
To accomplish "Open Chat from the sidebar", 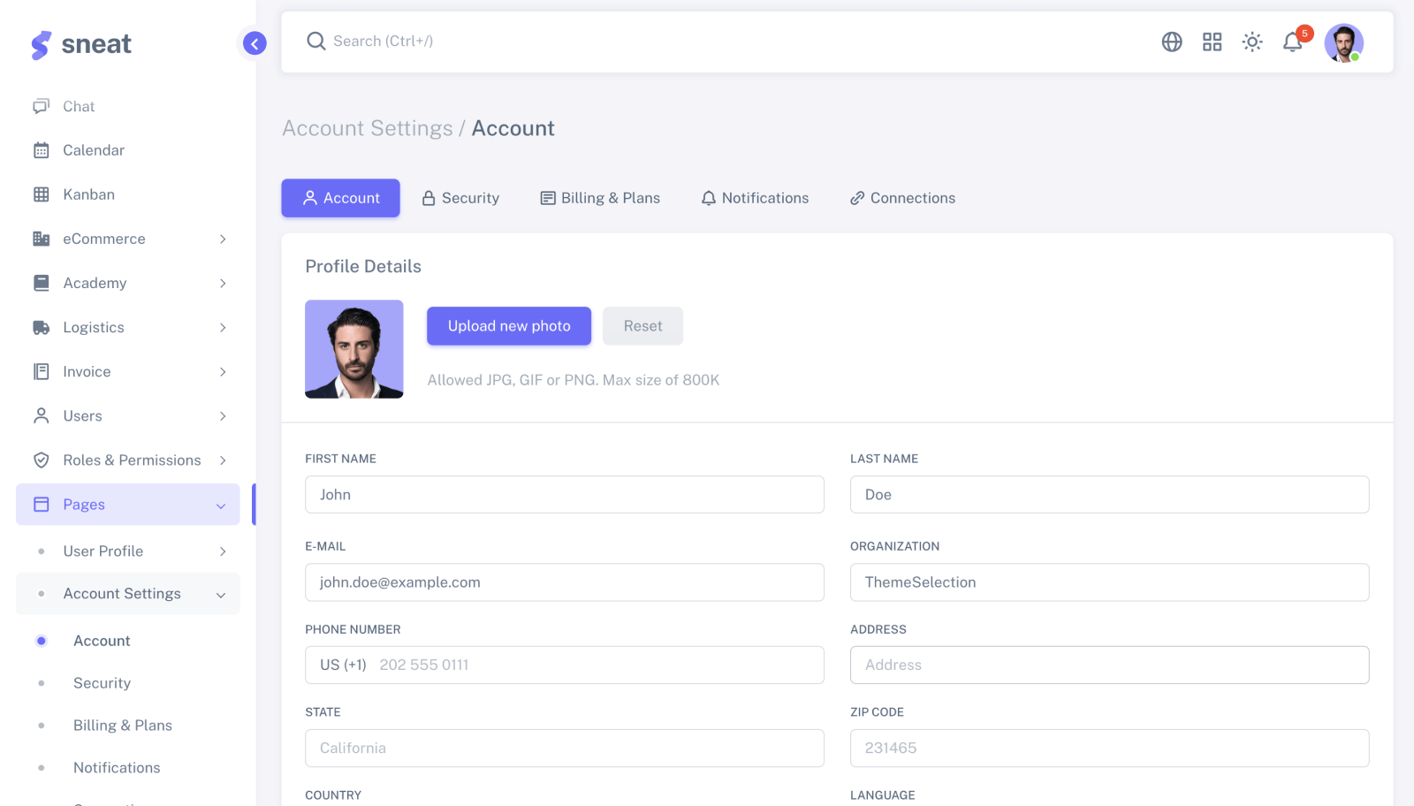I will tap(78, 106).
